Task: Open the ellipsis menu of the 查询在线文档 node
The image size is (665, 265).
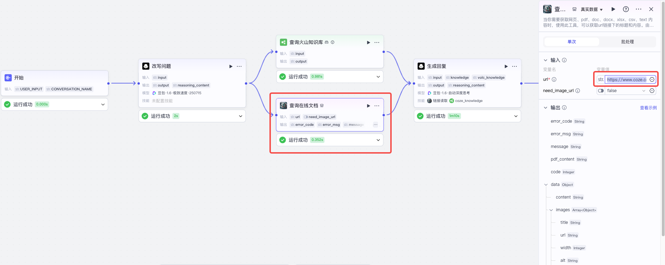Action: [377, 106]
